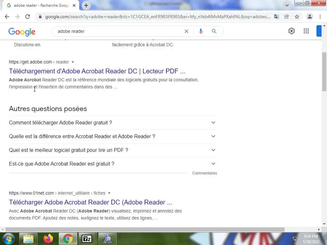Open File Explorer from taskbar
327x245 pixels.
(28, 239)
